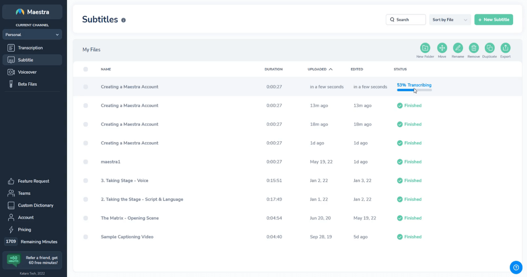527x277 pixels.
Task: Click the 53% transcribing progress bar
Action: pyautogui.click(x=414, y=90)
